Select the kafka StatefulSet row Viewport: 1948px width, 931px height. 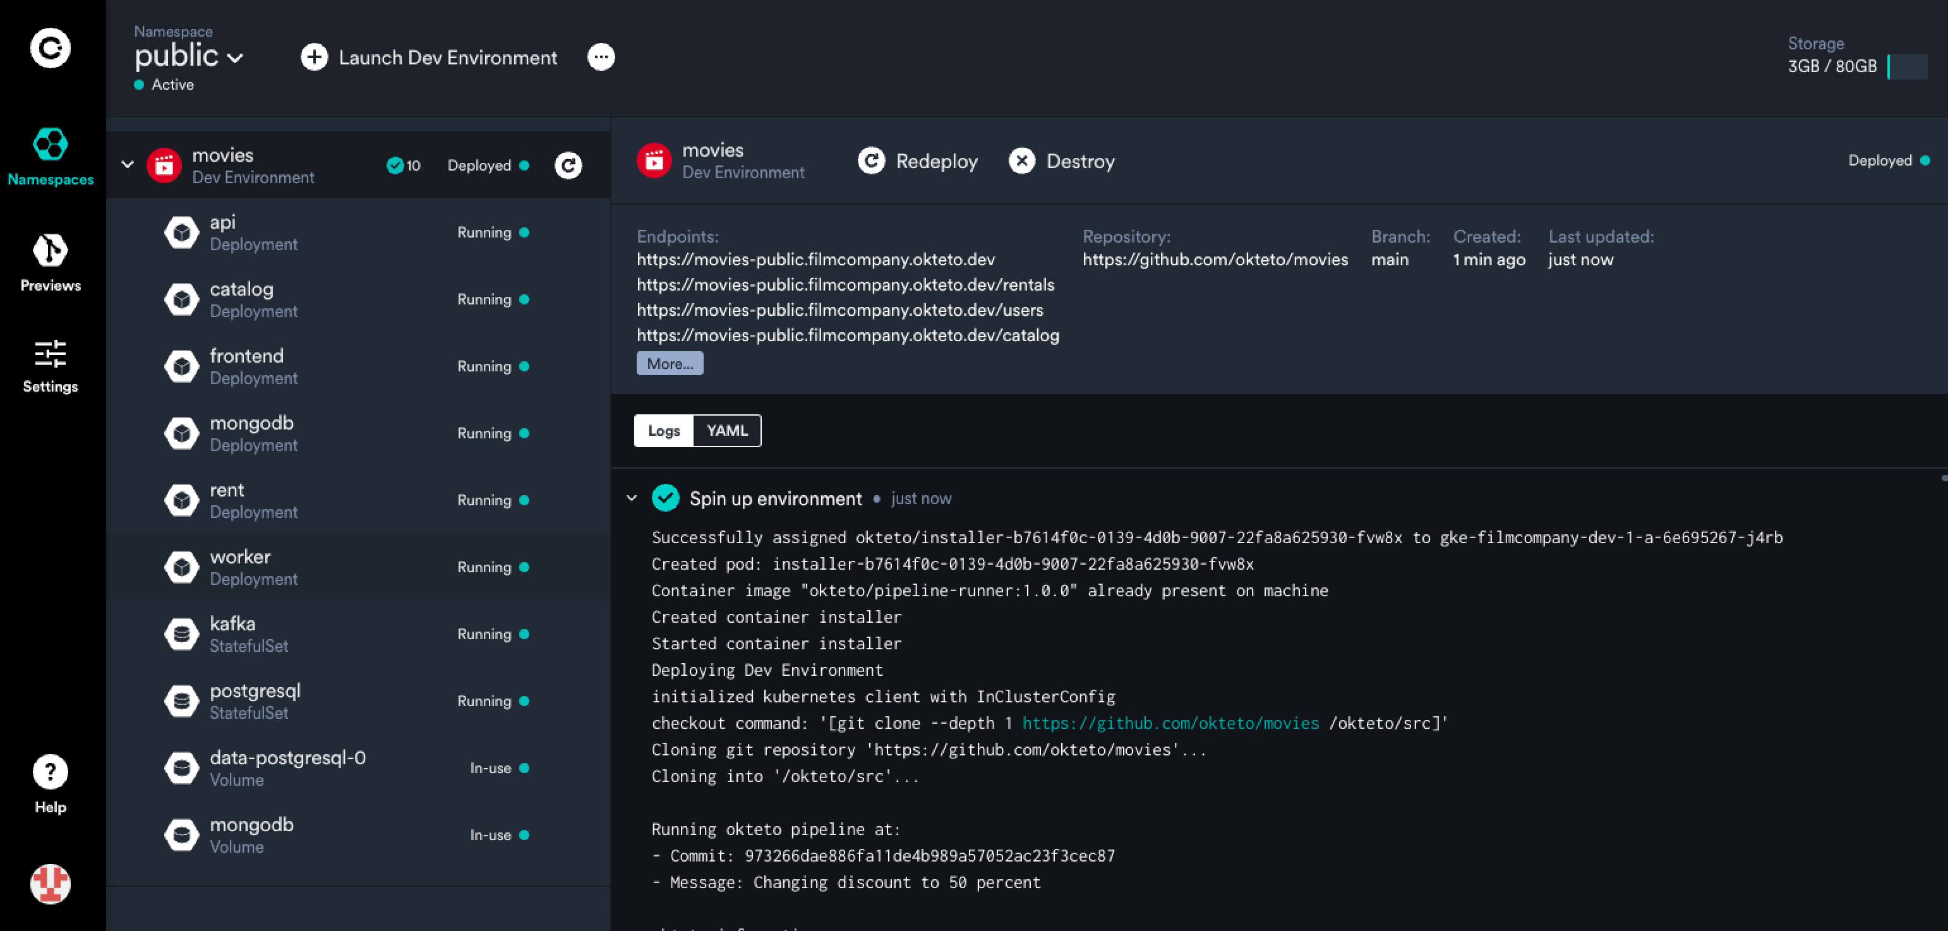click(358, 634)
